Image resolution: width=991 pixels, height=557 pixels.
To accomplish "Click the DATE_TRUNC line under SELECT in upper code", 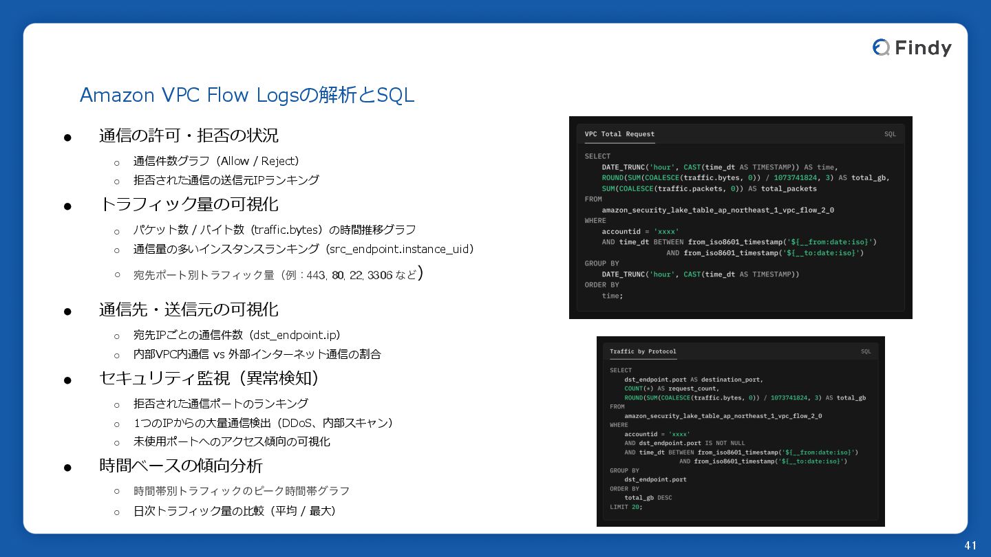I will [x=720, y=167].
